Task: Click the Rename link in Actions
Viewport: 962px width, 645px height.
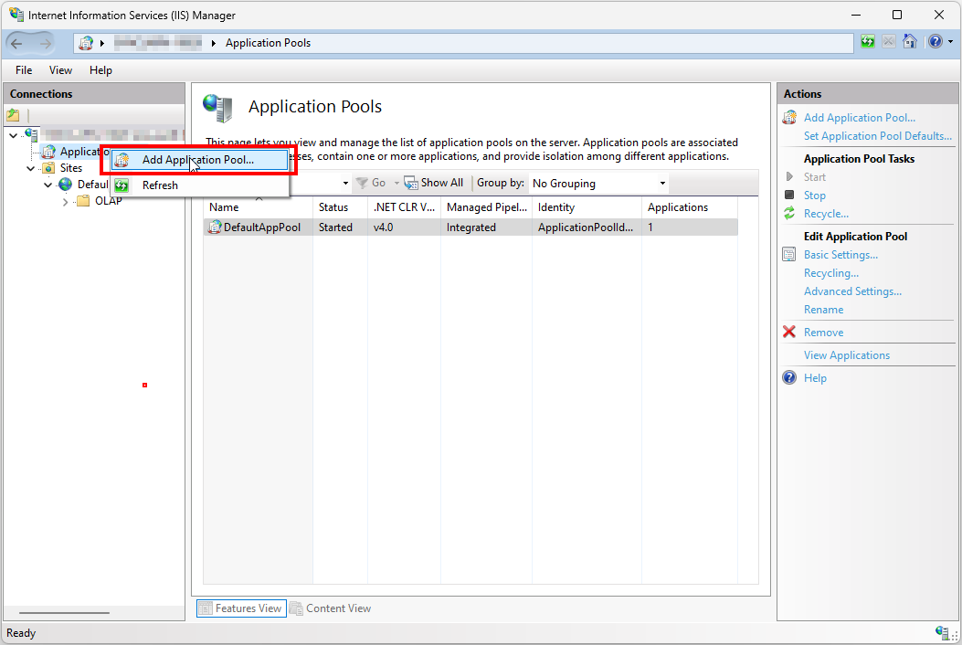Action: click(x=823, y=310)
